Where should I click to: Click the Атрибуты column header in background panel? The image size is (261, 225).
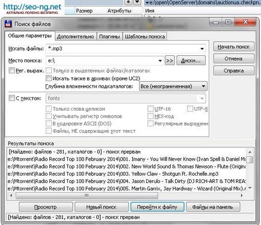pos(119,11)
